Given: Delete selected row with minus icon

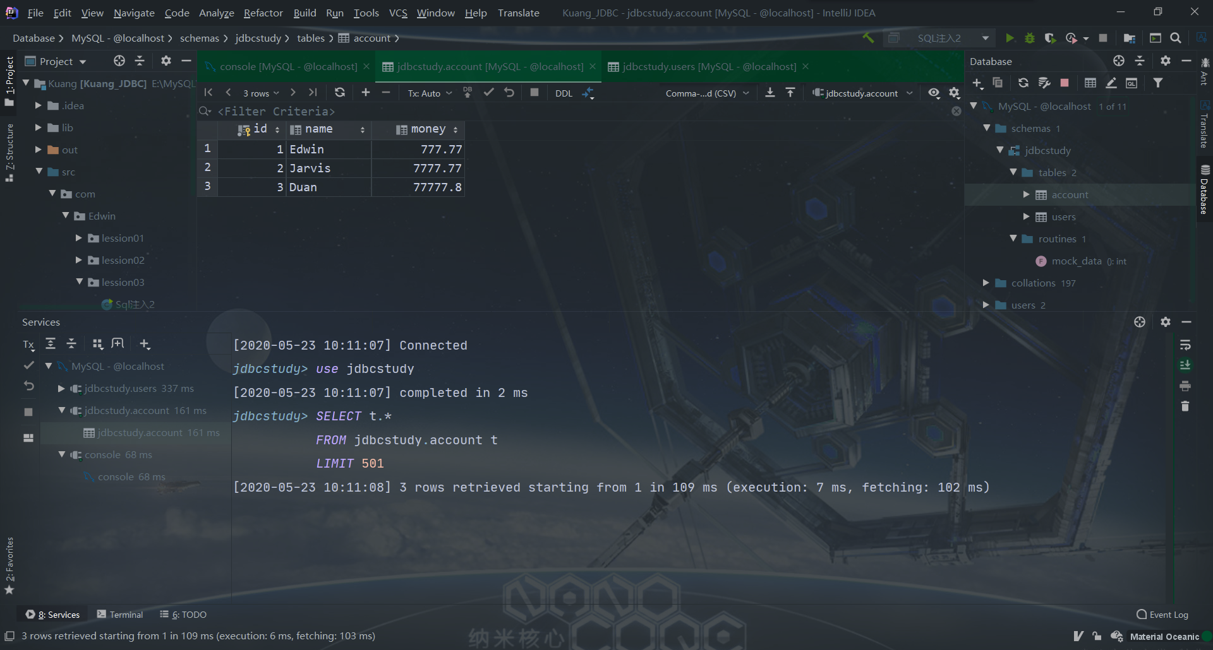Looking at the screenshot, I should (x=386, y=93).
